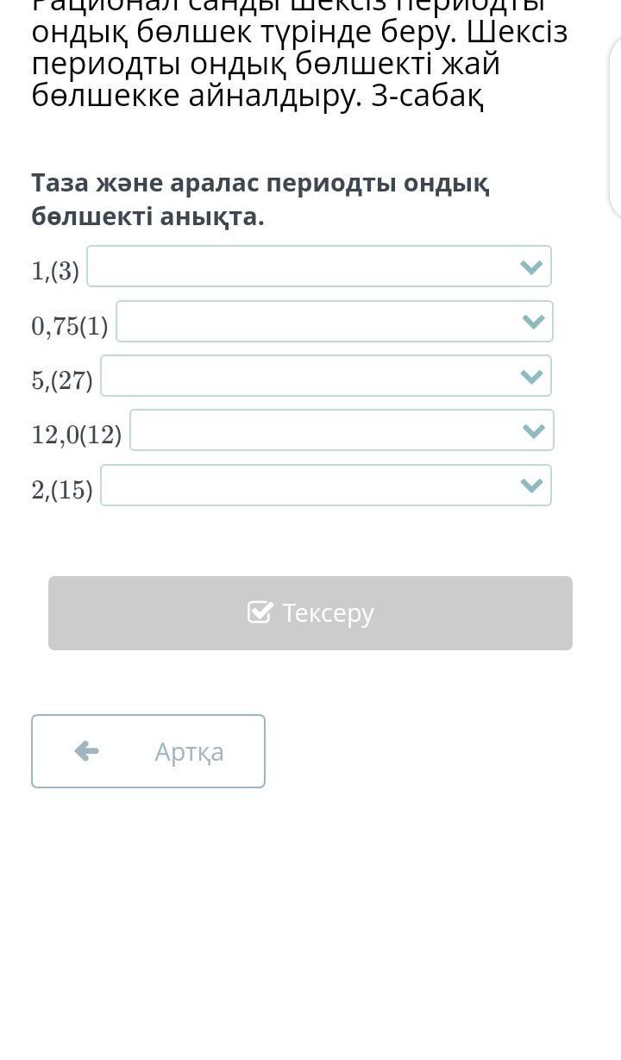
Task: Click the checkmark icon on the Тексеру button
Action: pyautogui.click(x=260, y=612)
